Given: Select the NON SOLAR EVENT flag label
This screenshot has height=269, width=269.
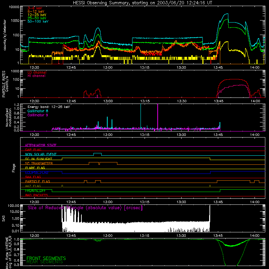Looking at the screenshot, I should (41, 154).
